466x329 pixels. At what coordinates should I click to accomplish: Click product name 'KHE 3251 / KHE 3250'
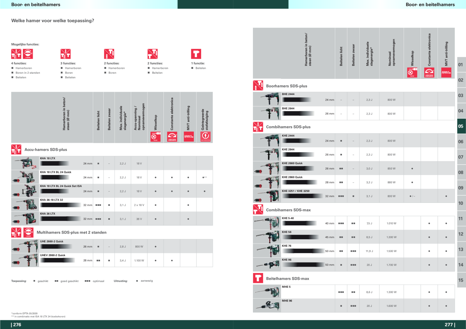[296, 191]
